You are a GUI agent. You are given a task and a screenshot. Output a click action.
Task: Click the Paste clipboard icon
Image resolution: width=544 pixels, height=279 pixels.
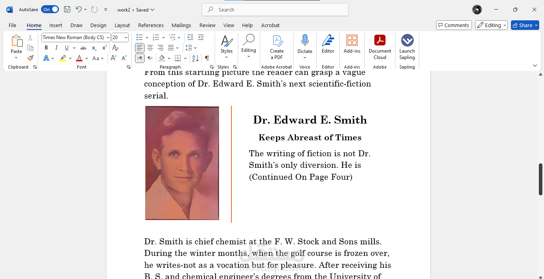(x=16, y=41)
